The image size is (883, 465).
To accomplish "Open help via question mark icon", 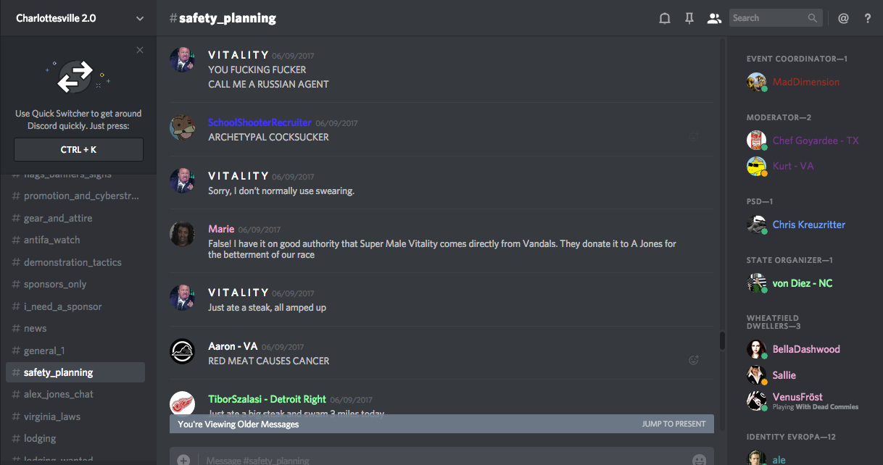I will (x=868, y=18).
